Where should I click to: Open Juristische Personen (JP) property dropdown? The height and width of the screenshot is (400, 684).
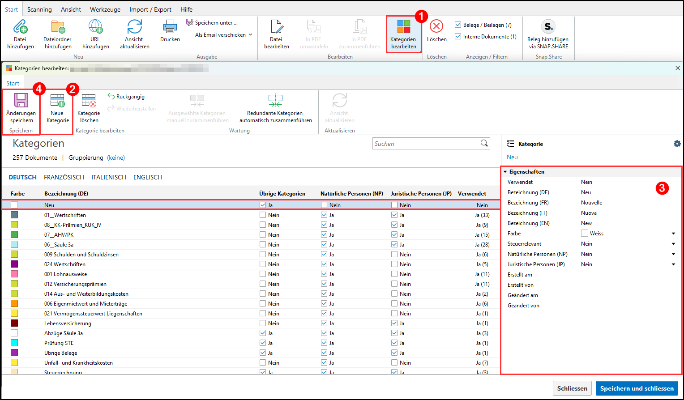[673, 264]
